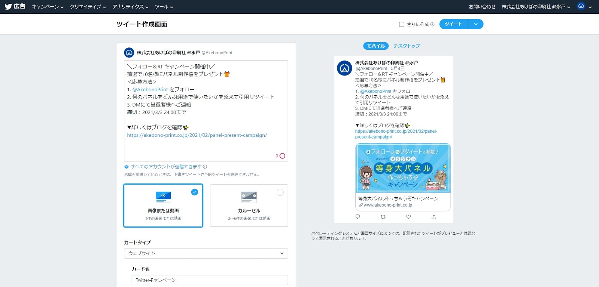Click the ツイート作成画面 heading
The height and width of the screenshot is (287, 599).
pos(142,24)
